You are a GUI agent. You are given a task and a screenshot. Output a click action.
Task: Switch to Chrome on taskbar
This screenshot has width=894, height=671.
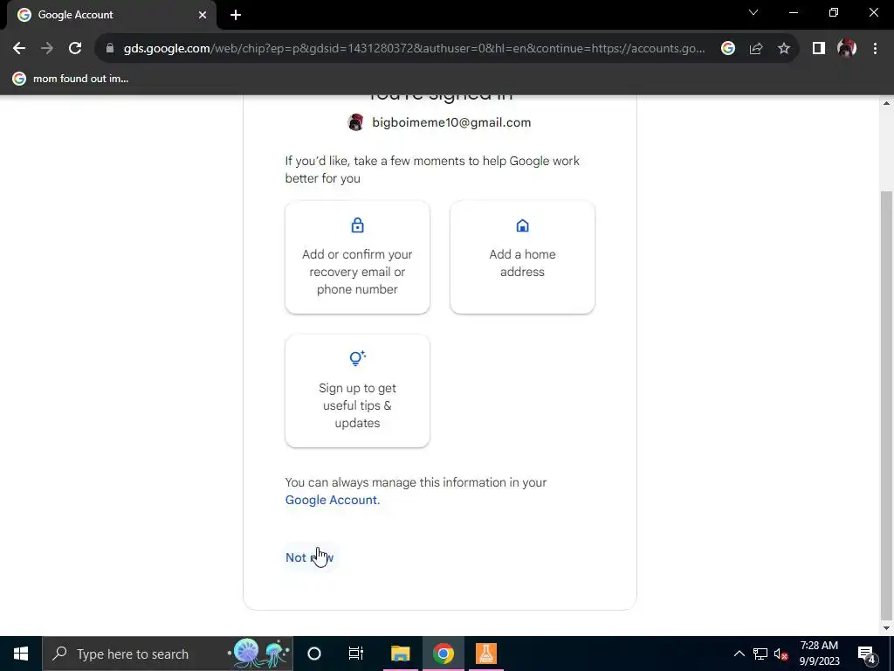pos(443,654)
